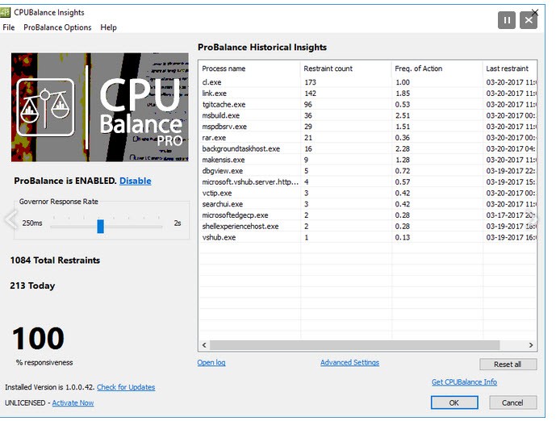The height and width of the screenshot is (421, 556).
Task: Click the Reset all button
Action: (x=508, y=365)
